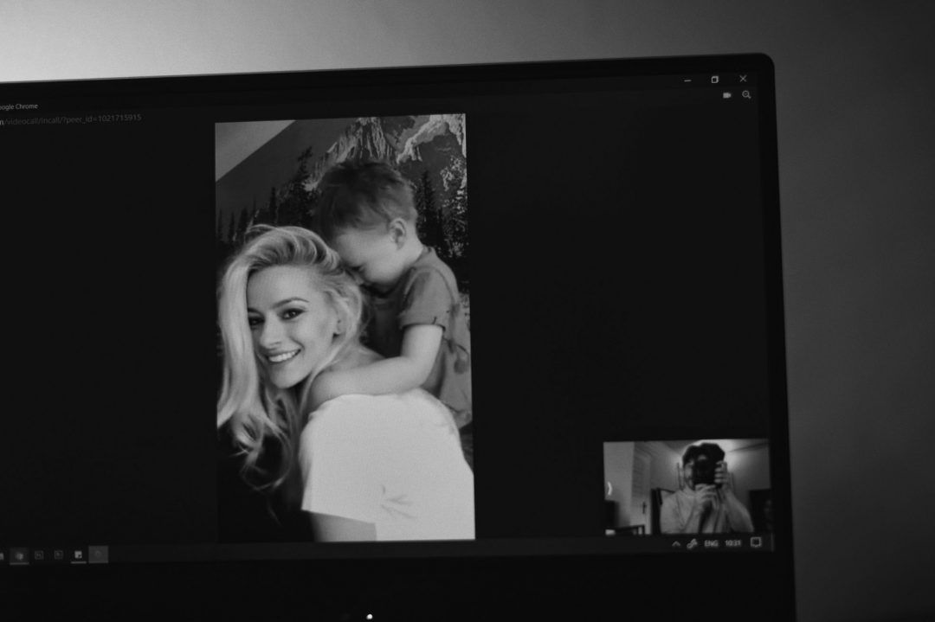
Task: Switch the ENG input language indicator
Action: (711, 543)
